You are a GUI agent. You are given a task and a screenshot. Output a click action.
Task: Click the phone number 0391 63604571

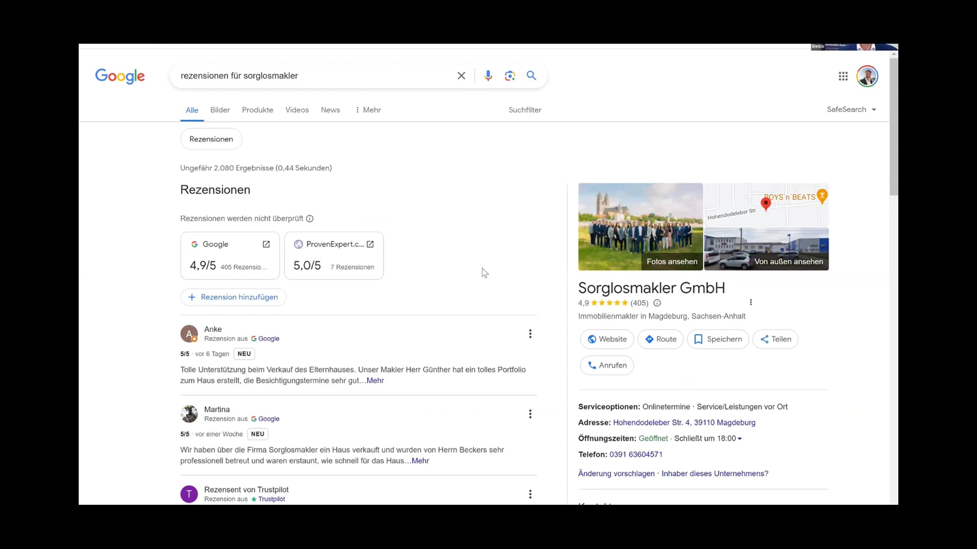[636, 454]
